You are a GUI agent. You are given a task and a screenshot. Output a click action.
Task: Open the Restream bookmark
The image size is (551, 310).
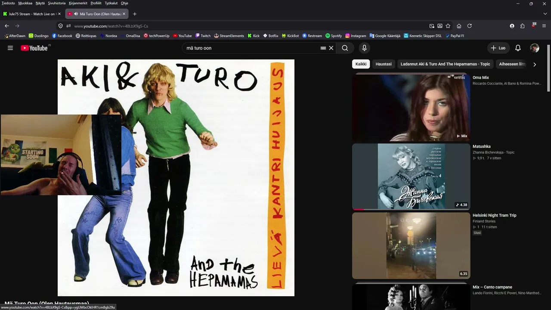(x=312, y=36)
